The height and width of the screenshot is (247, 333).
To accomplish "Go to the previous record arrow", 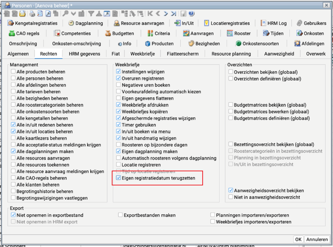I will (158, 14).
